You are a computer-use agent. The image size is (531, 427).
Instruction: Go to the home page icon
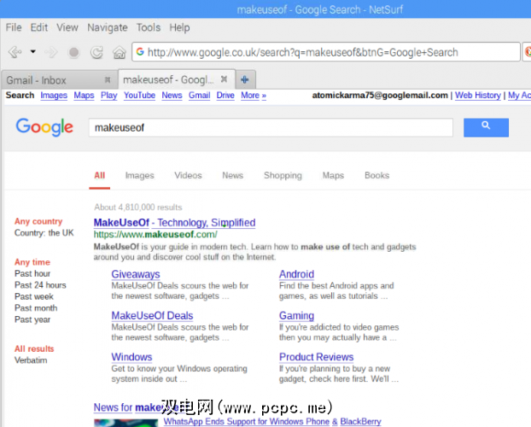point(120,53)
